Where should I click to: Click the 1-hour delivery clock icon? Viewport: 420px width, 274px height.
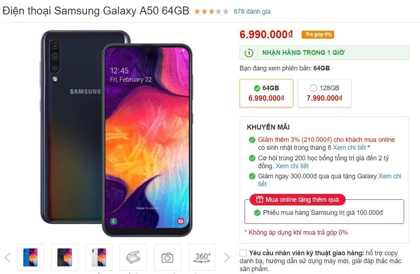point(249,53)
